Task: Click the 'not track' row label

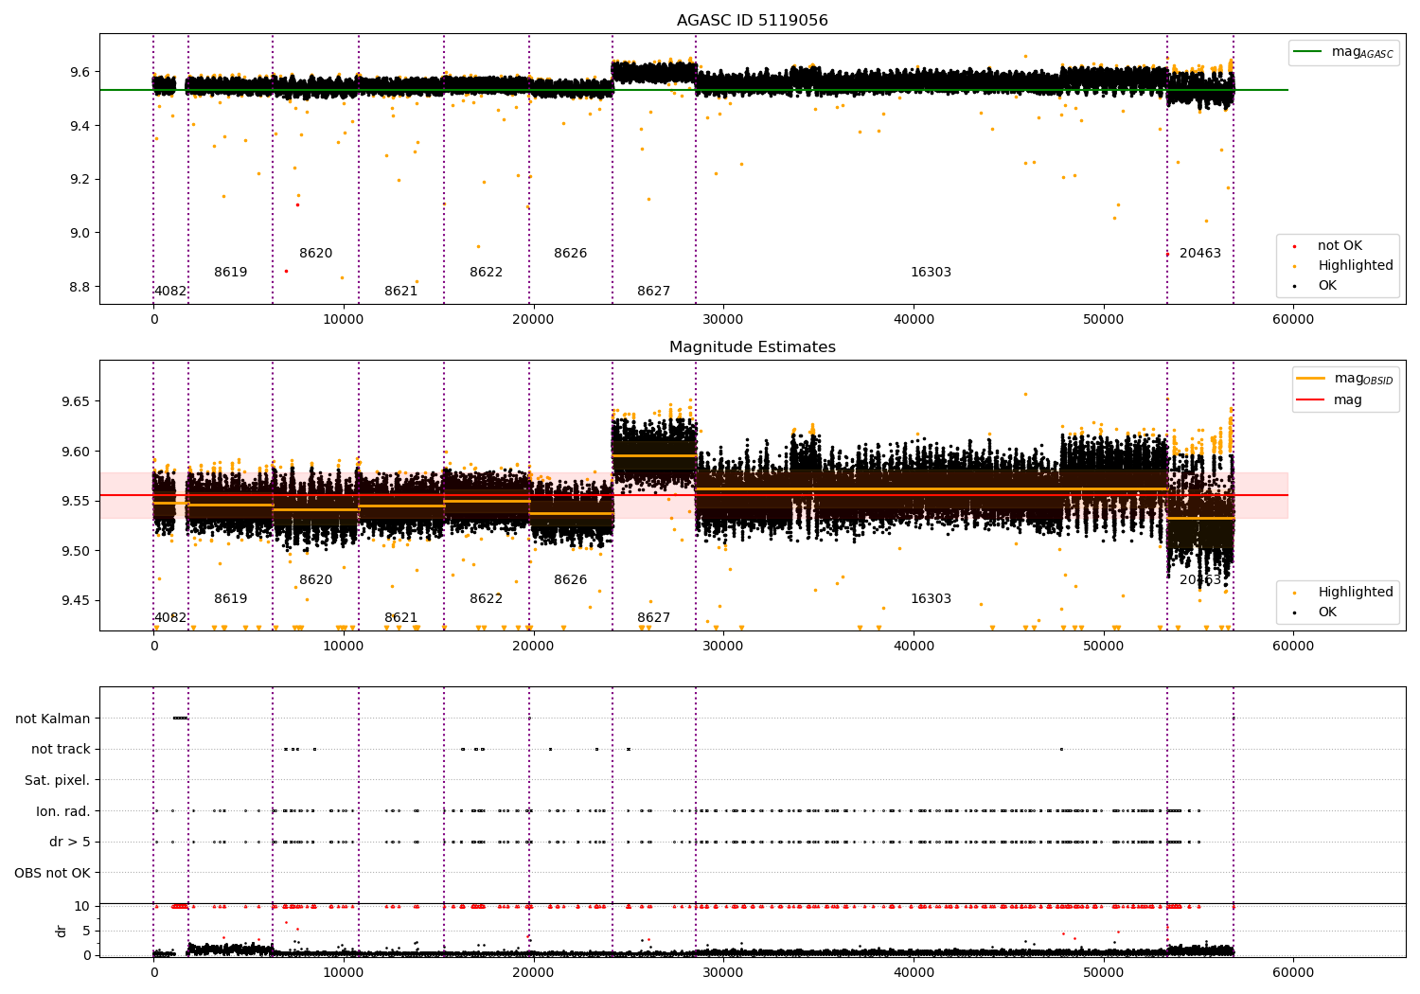Action: click(x=61, y=750)
